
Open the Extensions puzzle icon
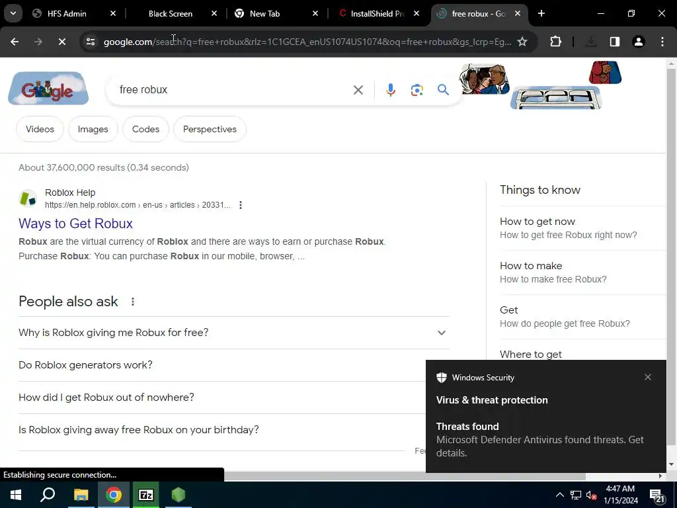click(x=555, y=42)
